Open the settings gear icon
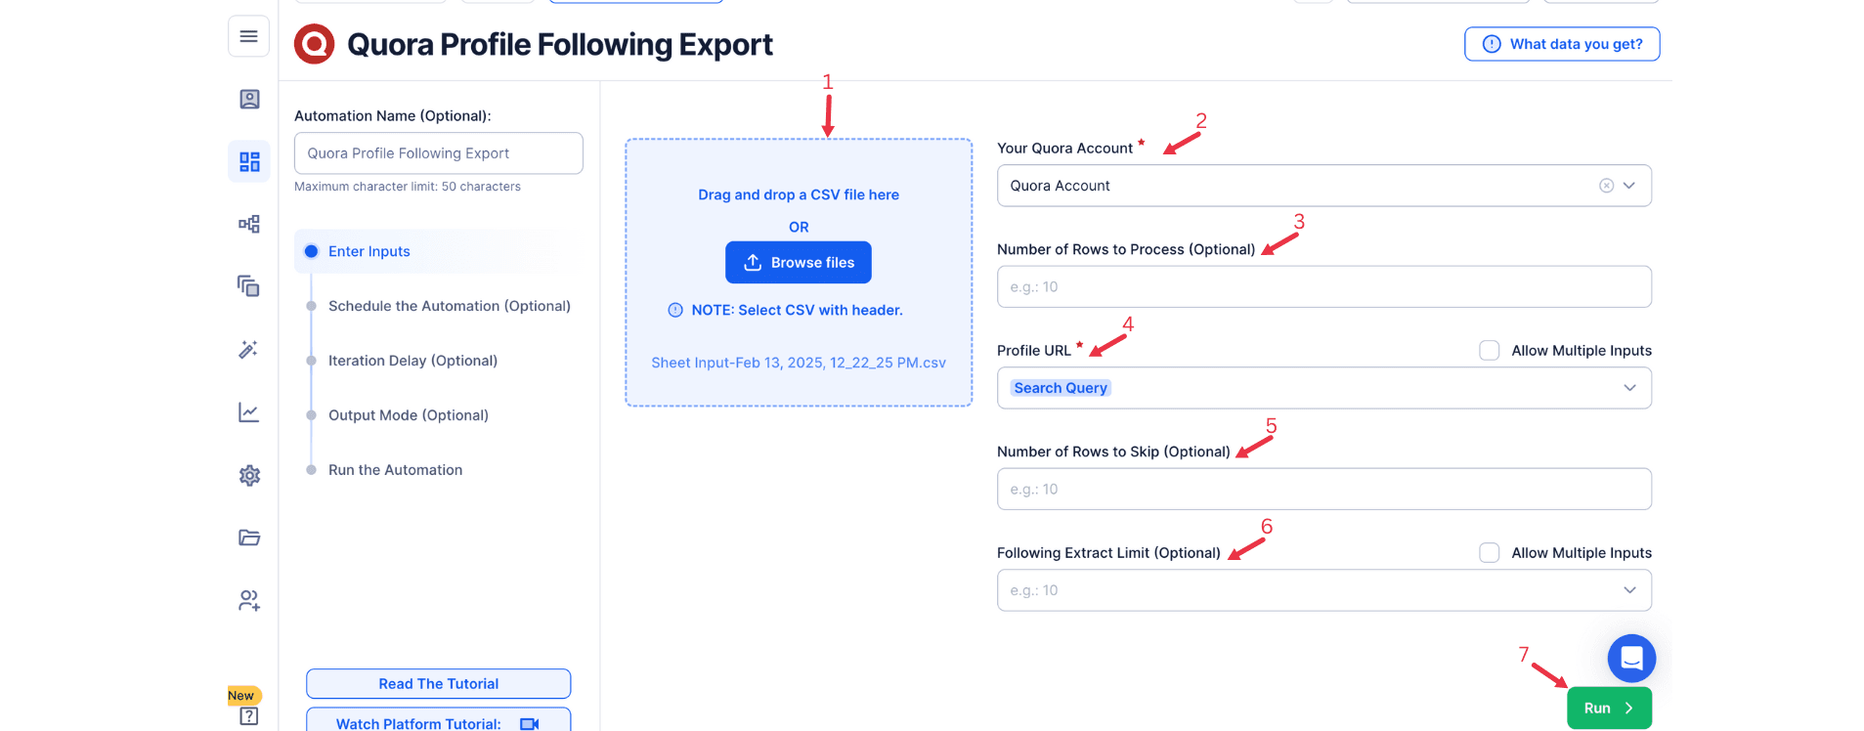Viewport: 1864px width, 731px height. (x=249, y=475)
